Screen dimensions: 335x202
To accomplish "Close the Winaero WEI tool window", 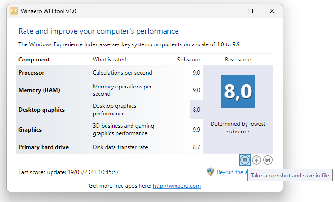I will [x=272, y=11].
